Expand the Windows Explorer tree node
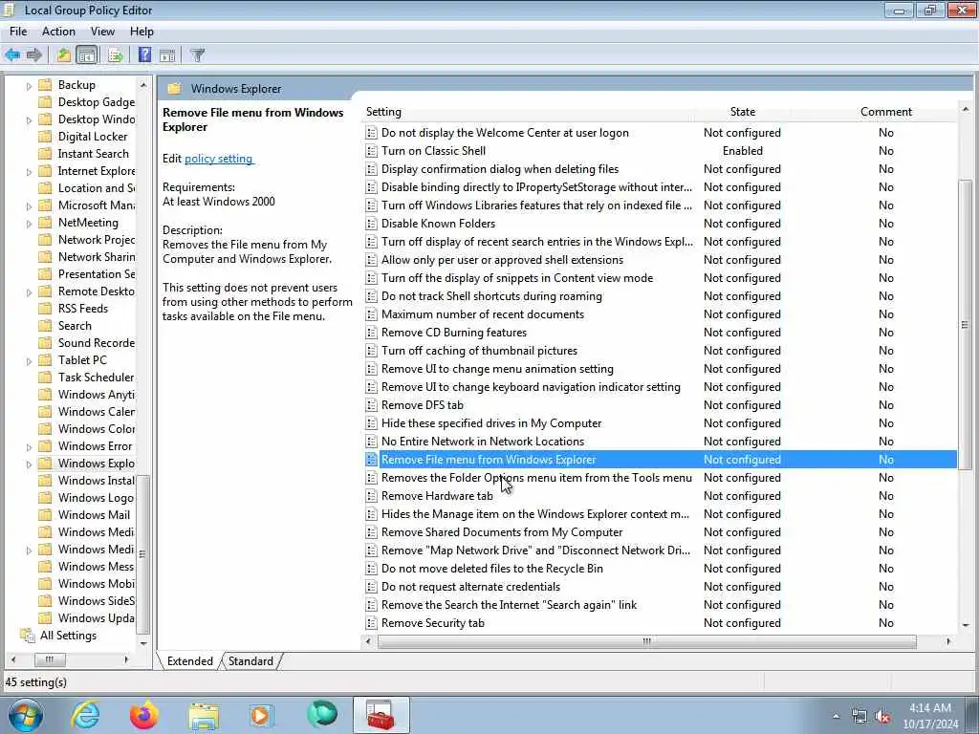Image resolution: width=979 pixels, height=734 pixels. 29,464
